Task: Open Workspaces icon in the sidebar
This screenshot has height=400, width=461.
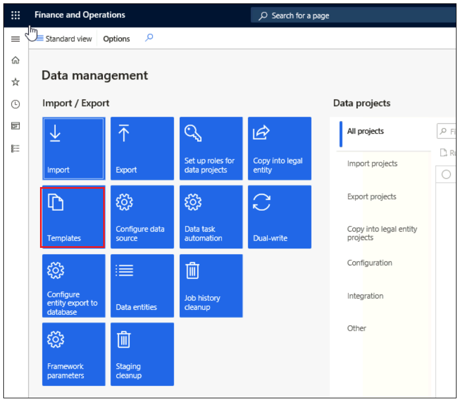Action: [x=16, y=126]
